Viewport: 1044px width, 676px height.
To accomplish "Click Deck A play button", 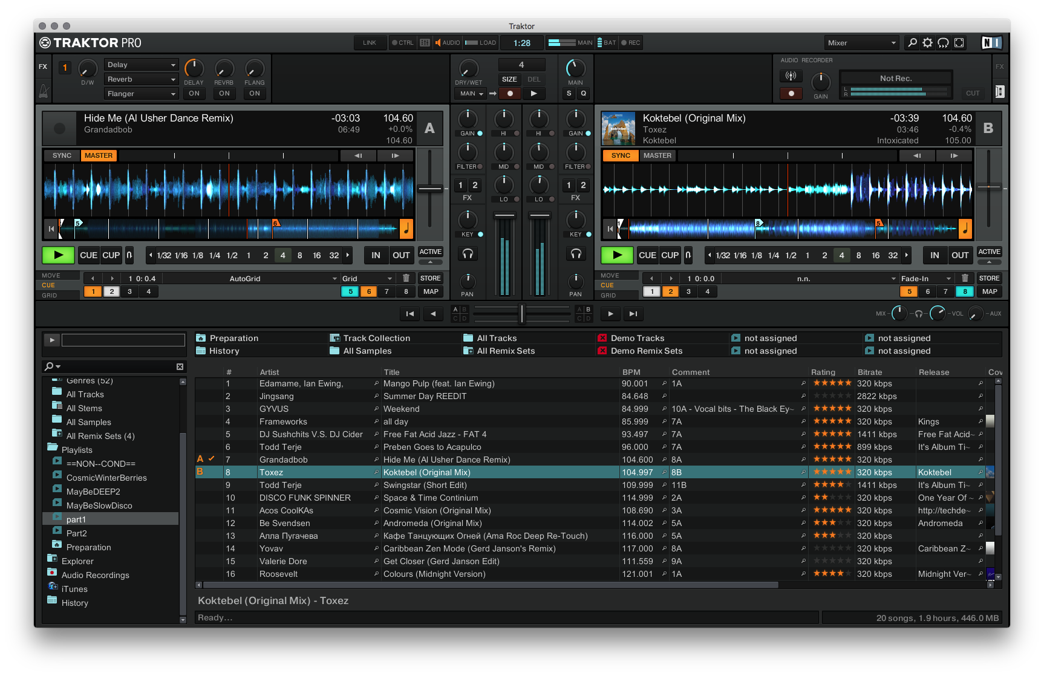I will point(58,255).
